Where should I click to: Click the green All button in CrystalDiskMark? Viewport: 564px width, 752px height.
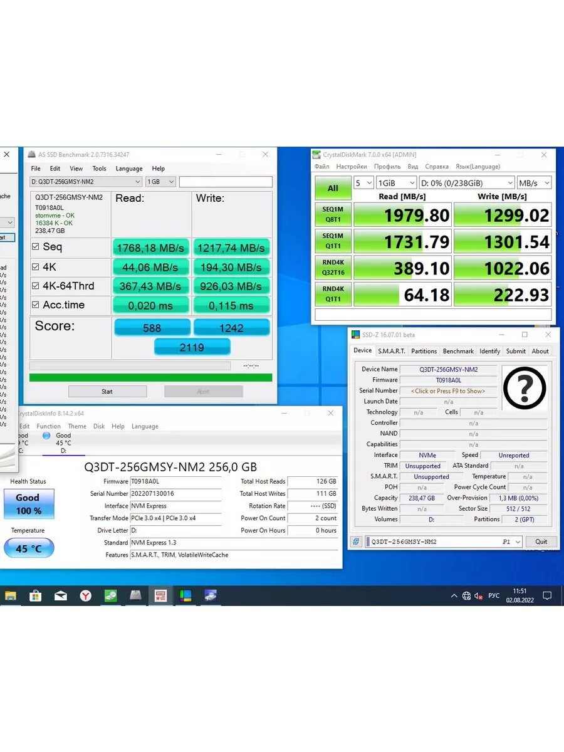(x=333, y=188)
